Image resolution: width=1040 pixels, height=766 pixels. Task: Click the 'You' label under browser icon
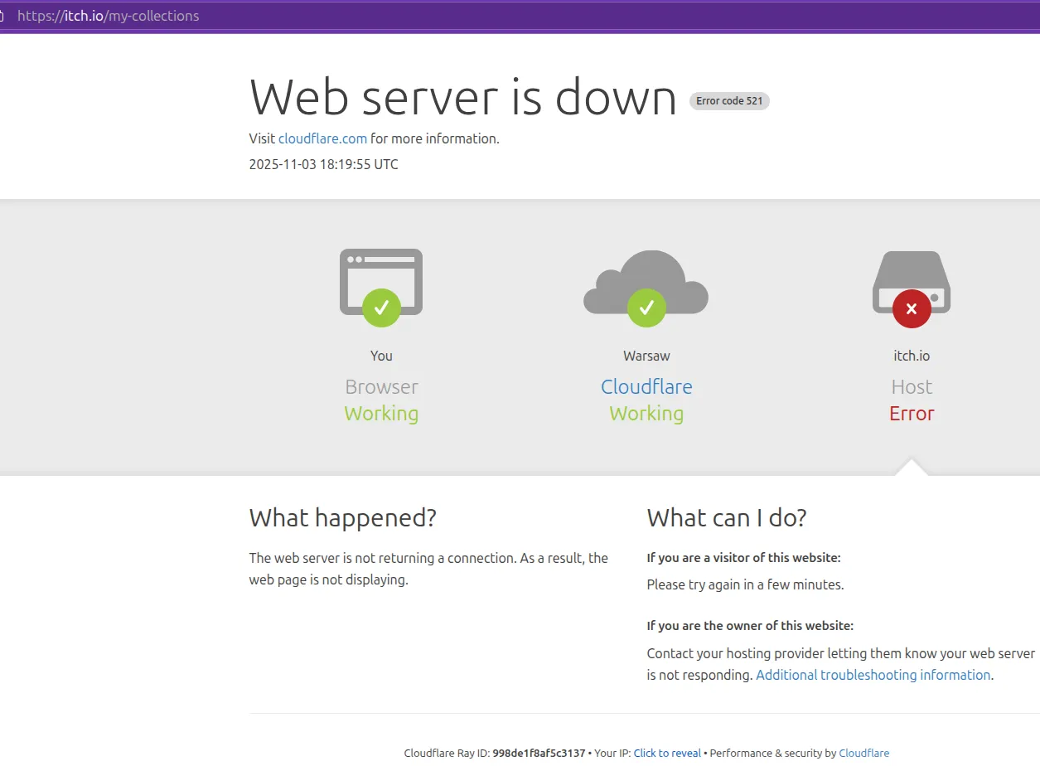381,356
